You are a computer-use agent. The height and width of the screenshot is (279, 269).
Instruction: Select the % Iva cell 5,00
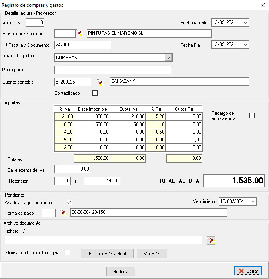(64, 139)
